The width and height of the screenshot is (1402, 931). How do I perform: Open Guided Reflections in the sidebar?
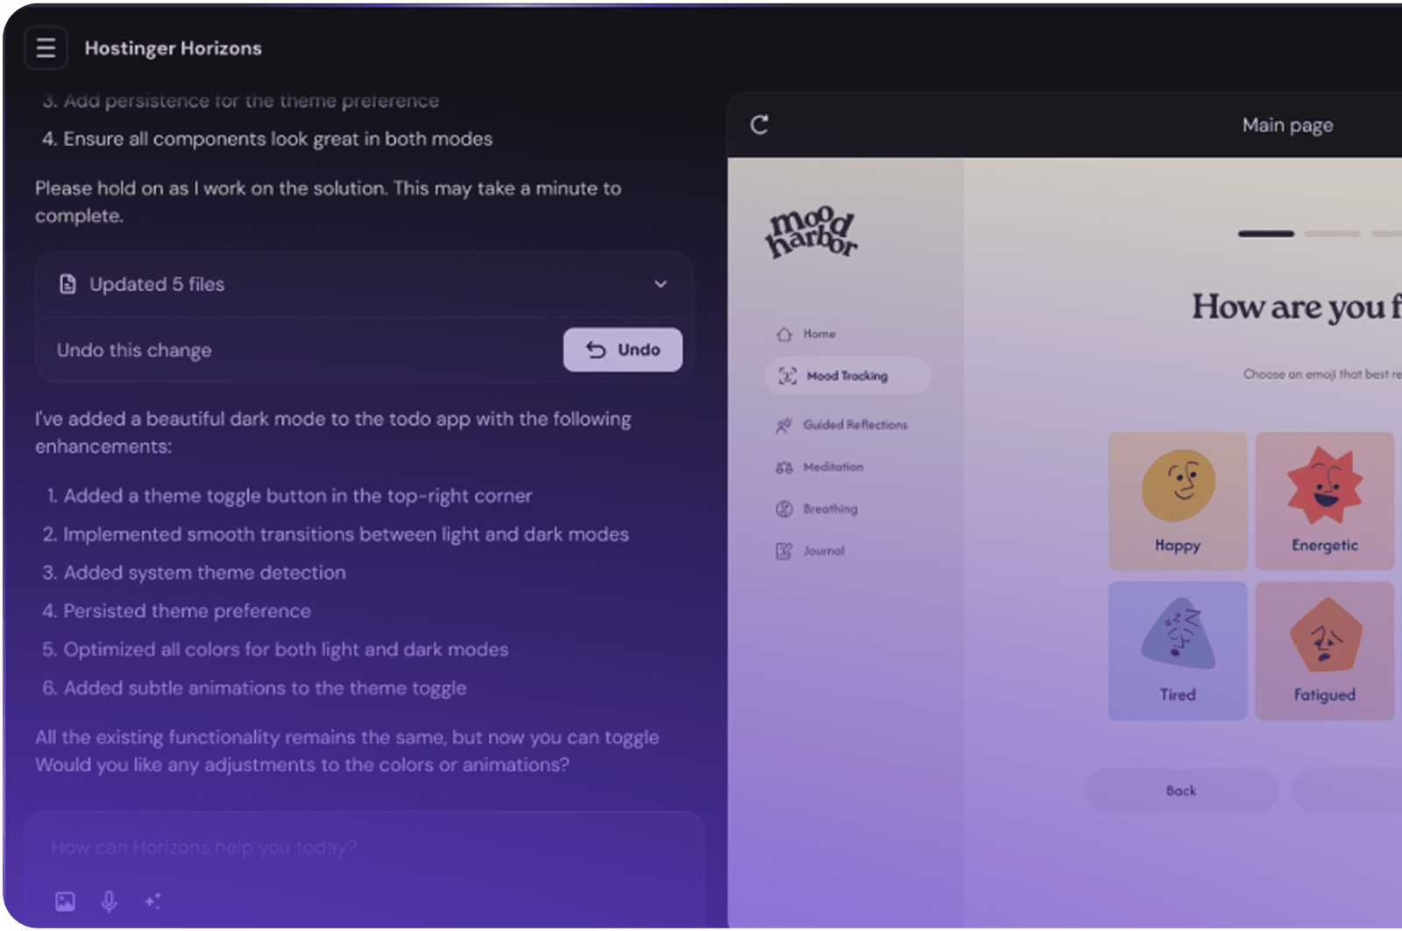pyautogui.click(x=842, y=425)
